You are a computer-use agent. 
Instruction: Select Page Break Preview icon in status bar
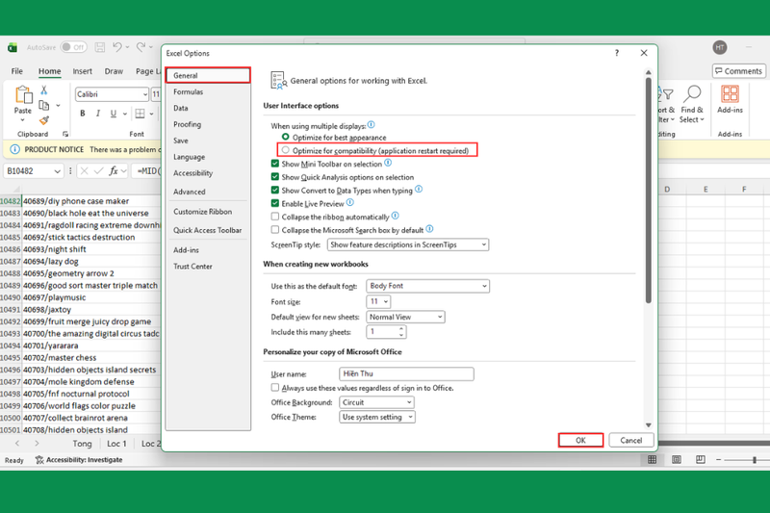(x=701, y=459)
